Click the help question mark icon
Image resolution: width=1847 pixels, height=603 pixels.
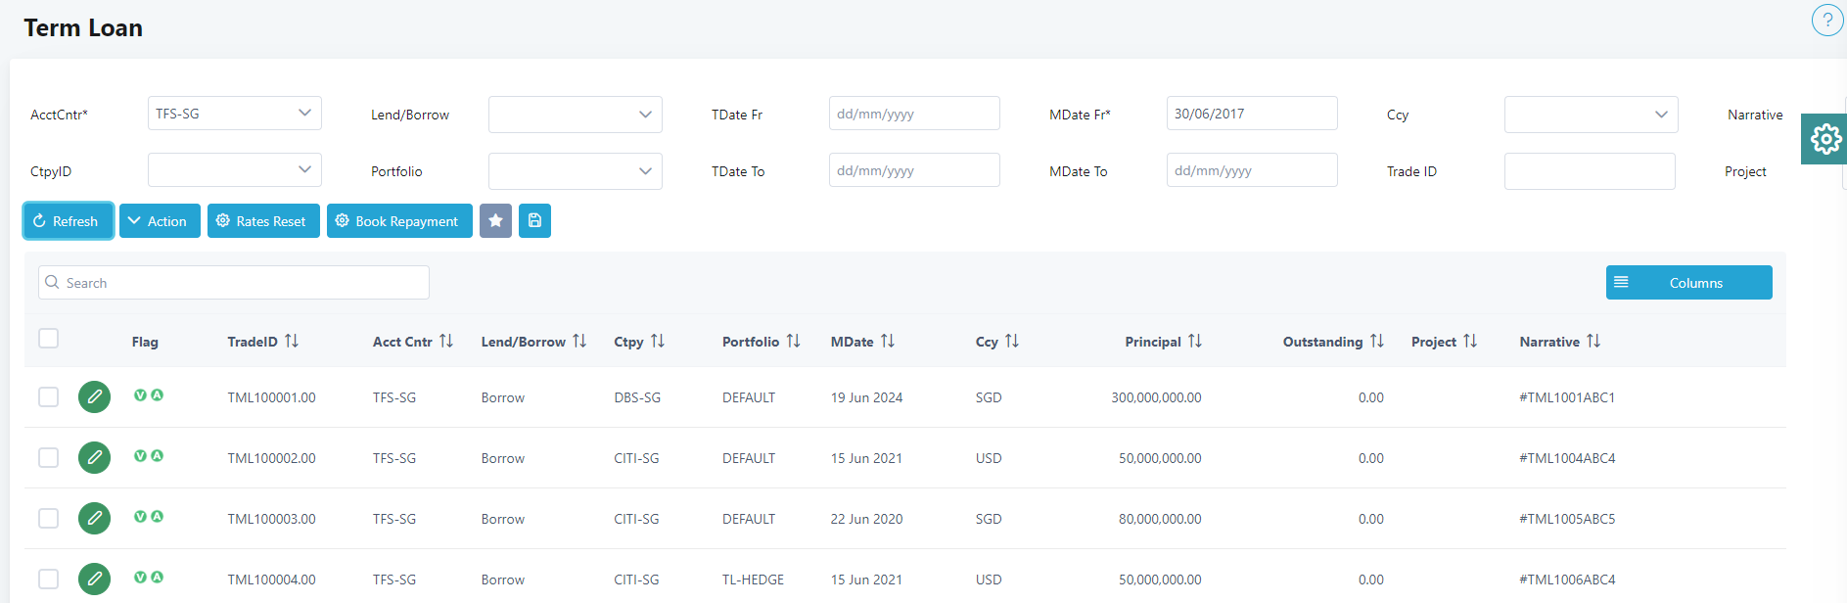[1826, 21]
